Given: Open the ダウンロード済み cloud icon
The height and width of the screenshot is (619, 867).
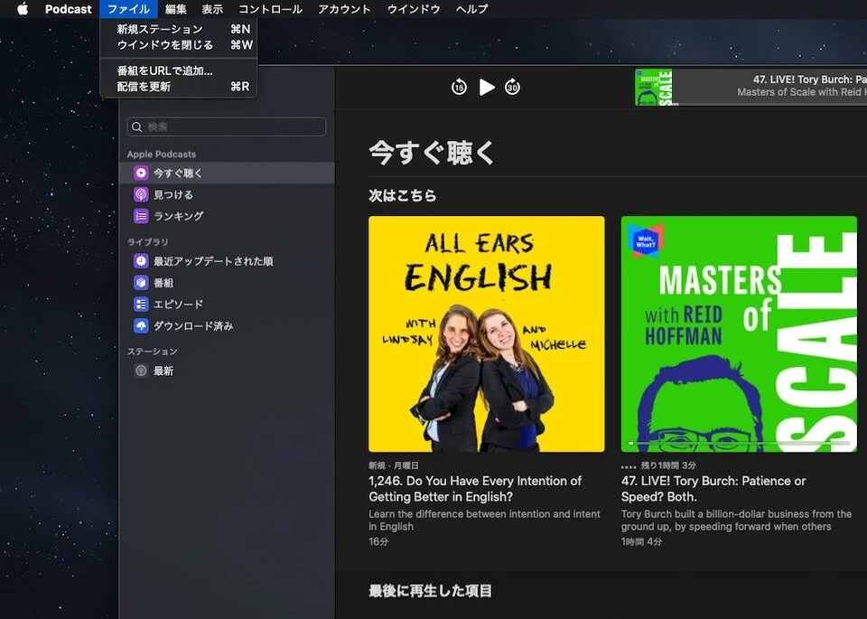Looking at the screenshot, I should click(x=141, y=326).
